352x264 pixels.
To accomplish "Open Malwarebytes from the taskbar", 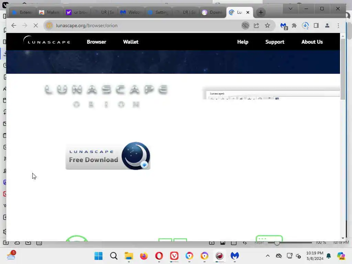I will [234, 256].
